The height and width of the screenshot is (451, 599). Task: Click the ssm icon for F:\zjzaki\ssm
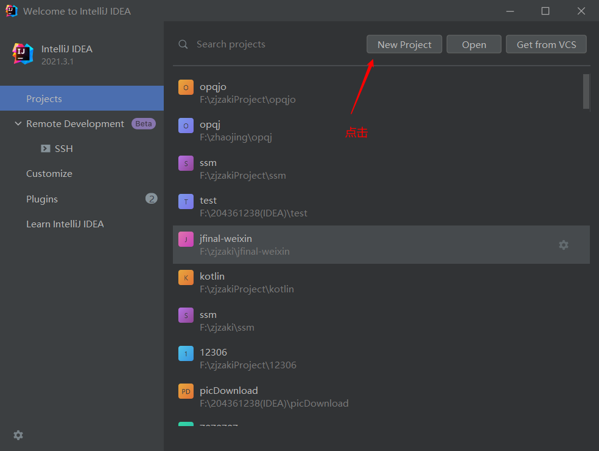point(186,315)
